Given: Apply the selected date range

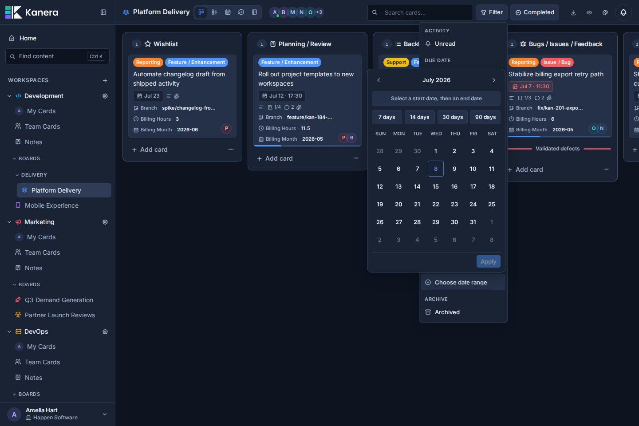Looking at the screenshot, I should [489, 262].
